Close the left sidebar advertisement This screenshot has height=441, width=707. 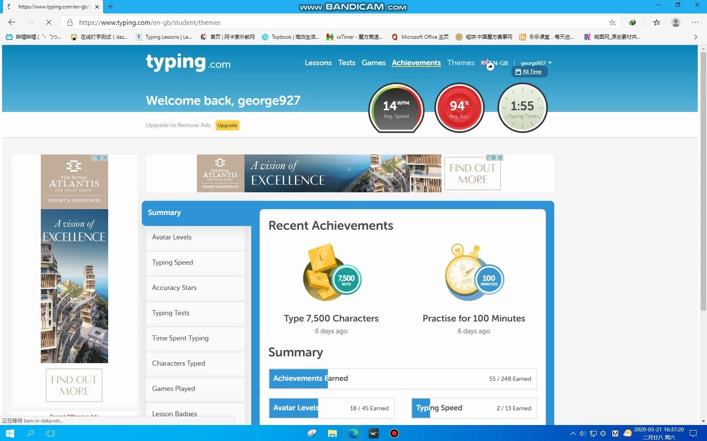pyautogui.click(x=105, y=157)
